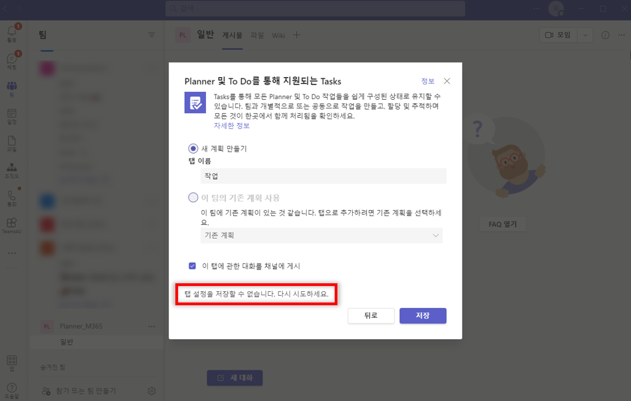The image size is (631, 401).
Task: Open the Help question mark icon
Action: (x=12, y=388)
